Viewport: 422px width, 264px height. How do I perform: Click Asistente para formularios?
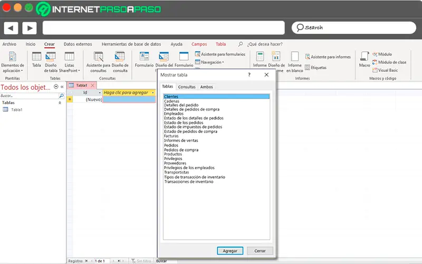tap(220, 54)
